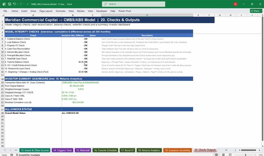Image resolution: width=264 pixels, height=156 pixels.
Task: Select column A header
Action: coord(33,15)
